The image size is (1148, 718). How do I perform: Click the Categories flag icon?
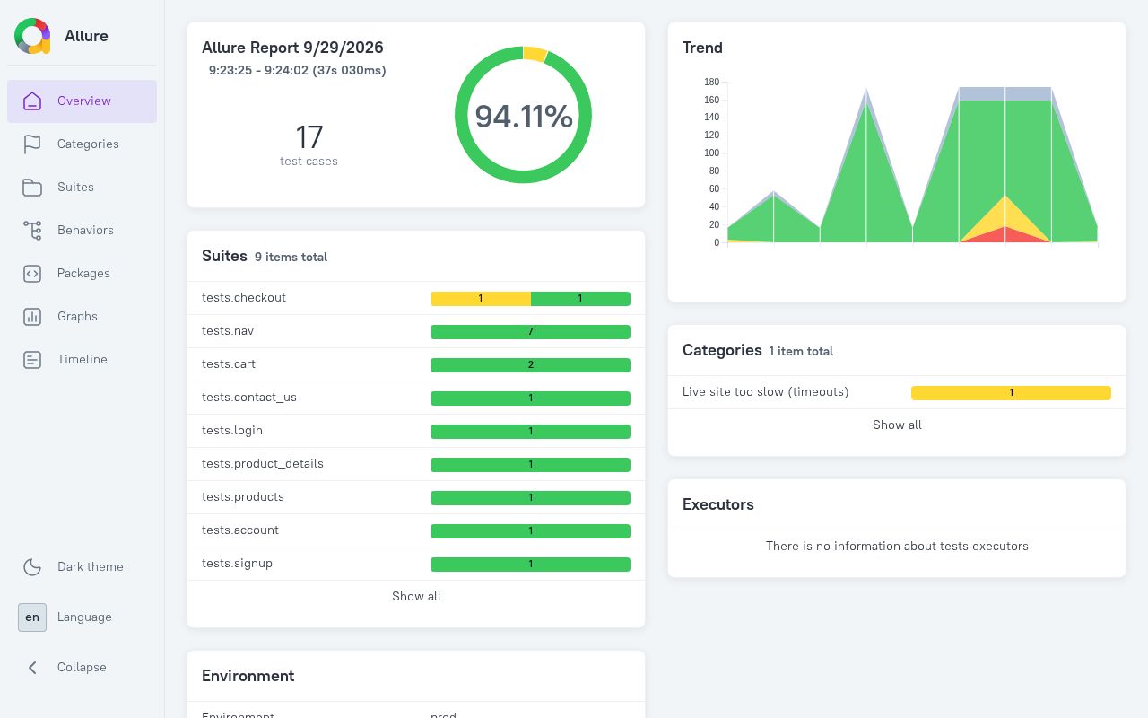32,144
